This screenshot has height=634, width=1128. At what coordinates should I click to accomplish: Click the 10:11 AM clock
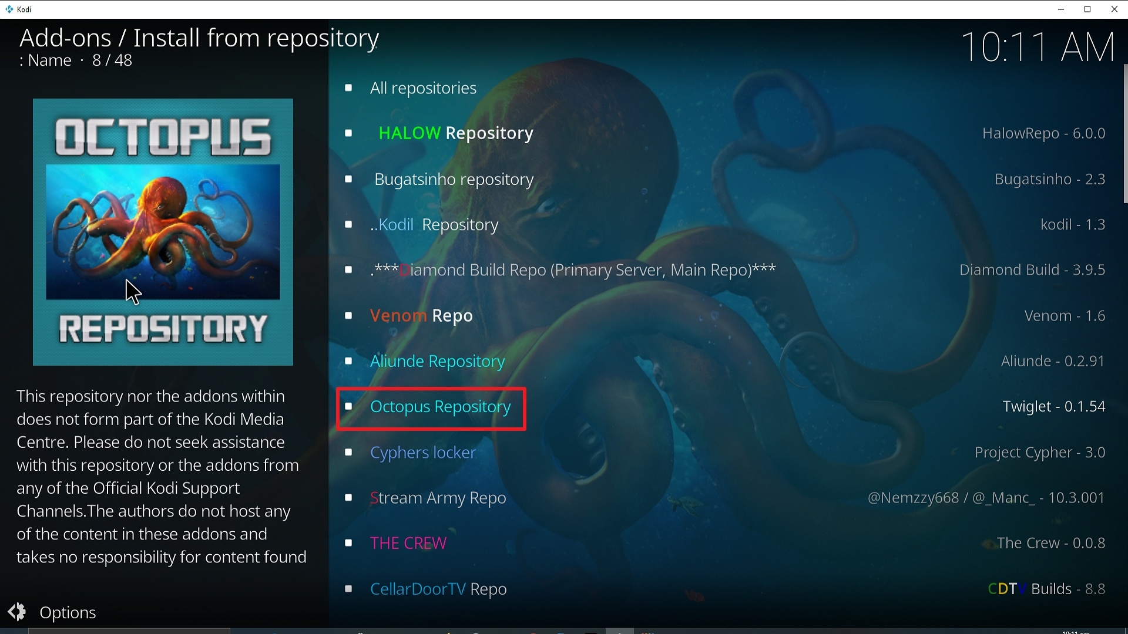click(x=1038, y=47)
